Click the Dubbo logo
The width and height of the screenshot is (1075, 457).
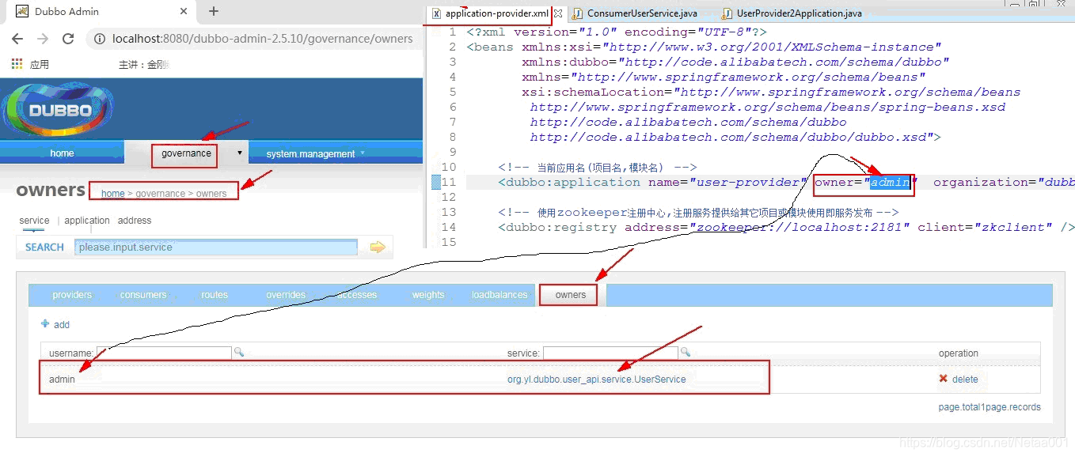tap(57, 109)
